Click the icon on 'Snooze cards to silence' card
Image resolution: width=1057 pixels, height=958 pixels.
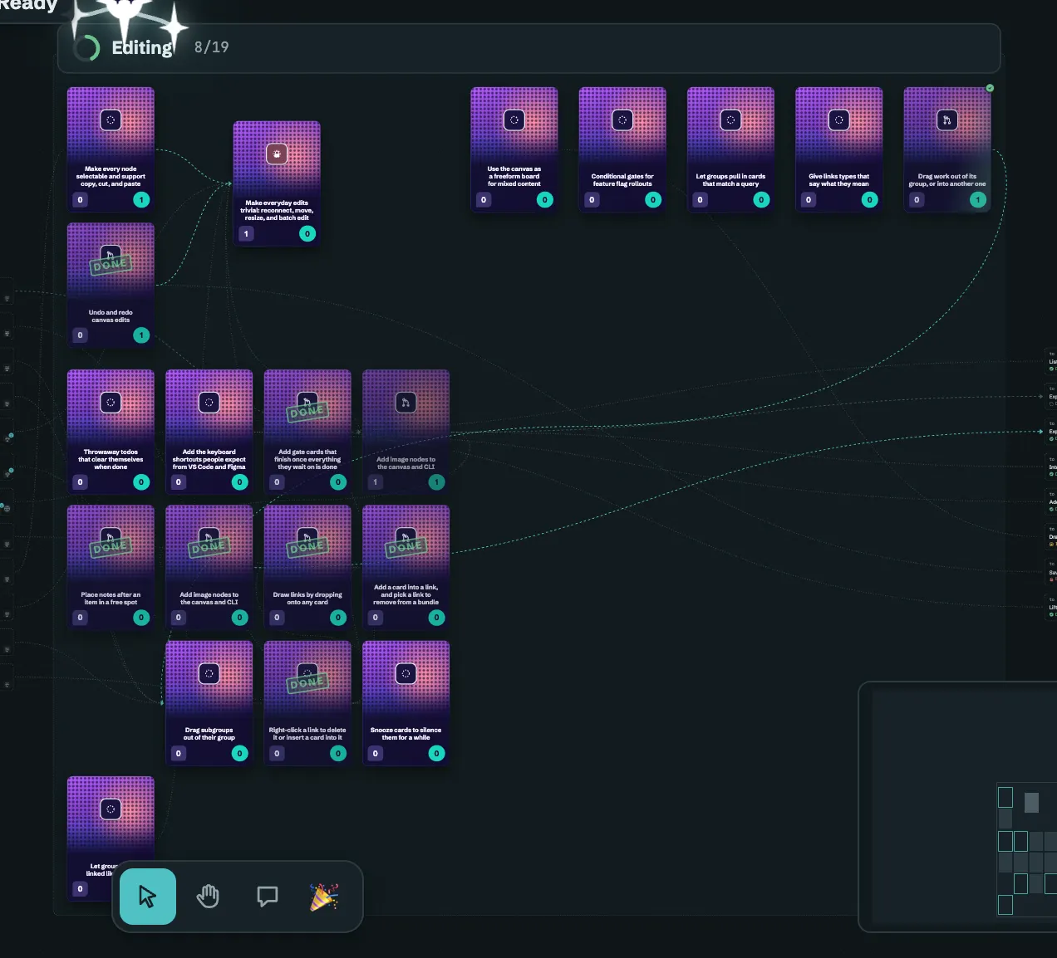click(406, 673)
